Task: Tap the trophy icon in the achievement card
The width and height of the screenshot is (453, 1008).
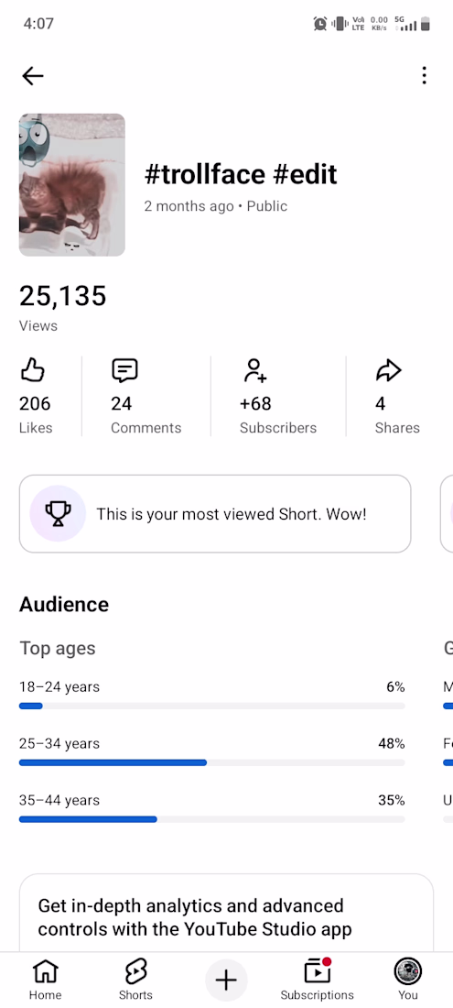Action: pos(58,514)
